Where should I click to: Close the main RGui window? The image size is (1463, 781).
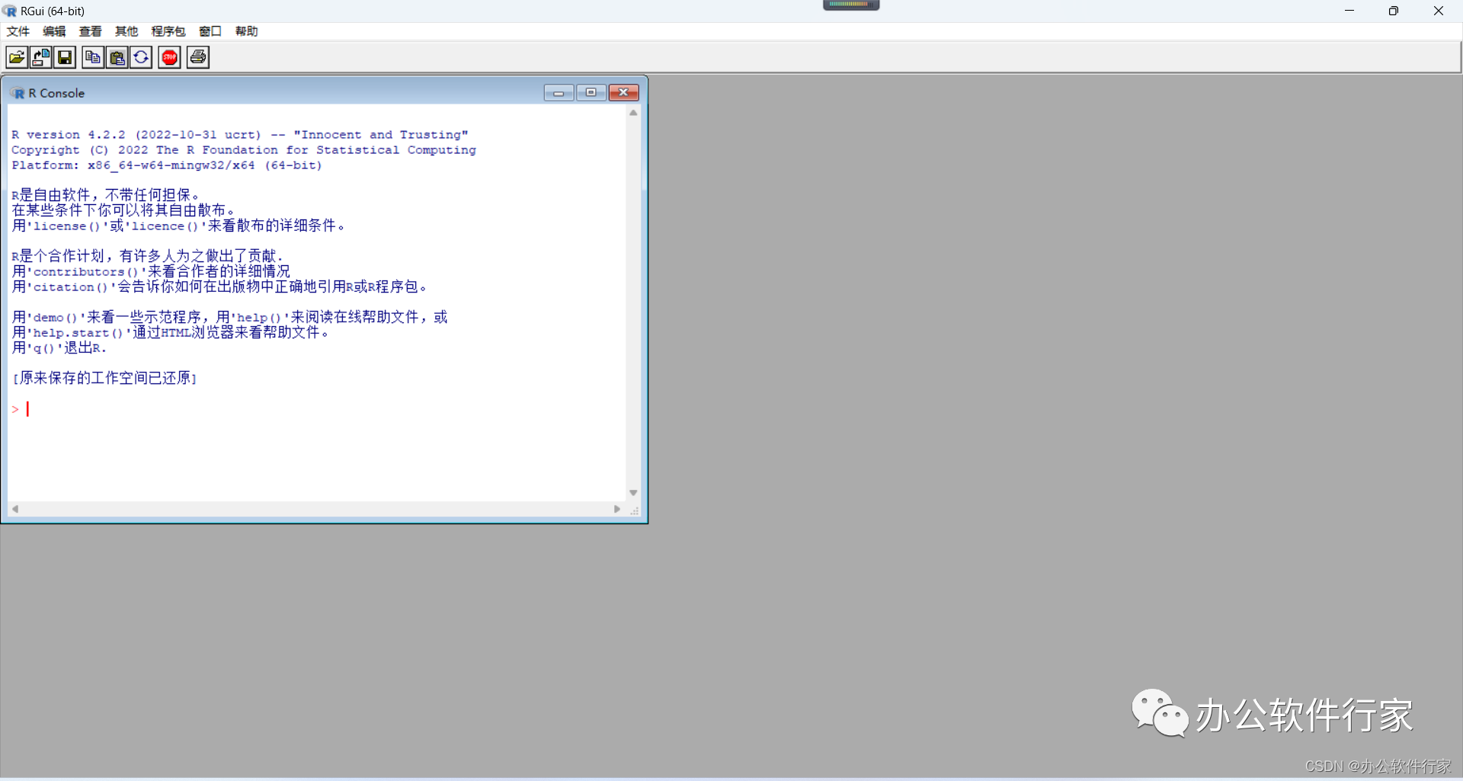click(x=1439, y=11)
